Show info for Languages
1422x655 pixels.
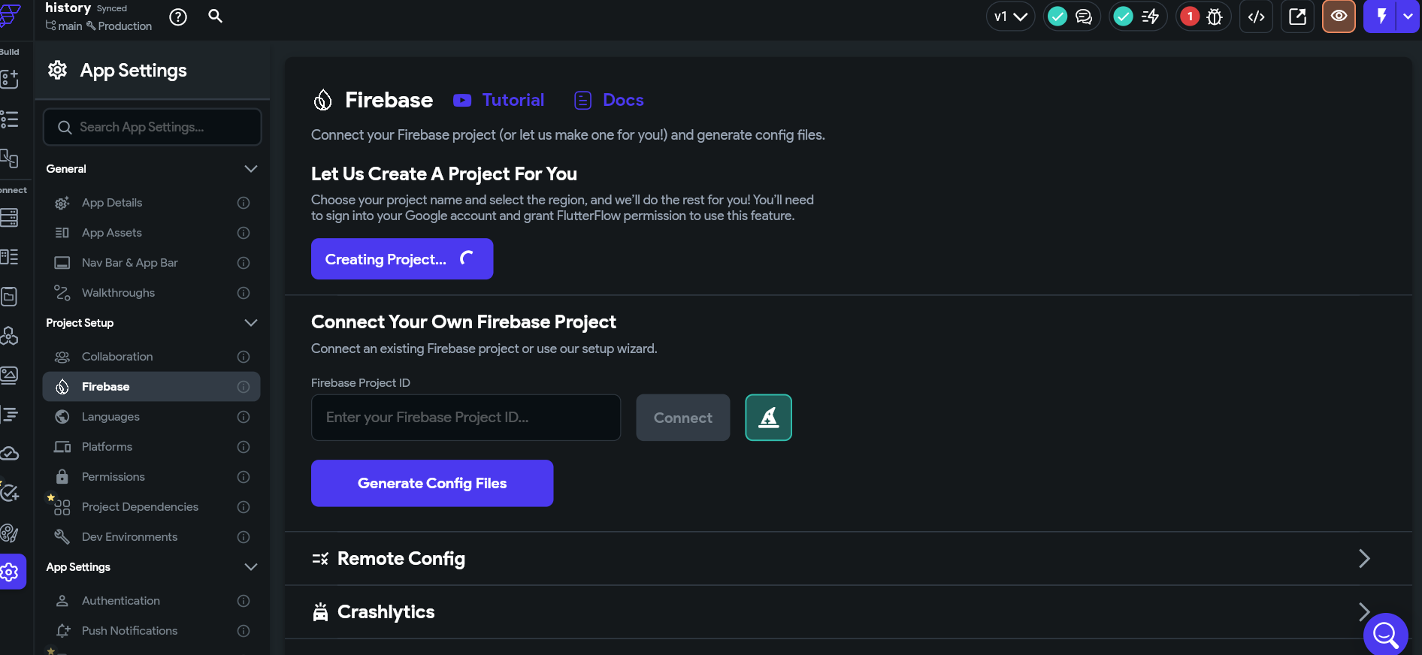click(244, 417)
